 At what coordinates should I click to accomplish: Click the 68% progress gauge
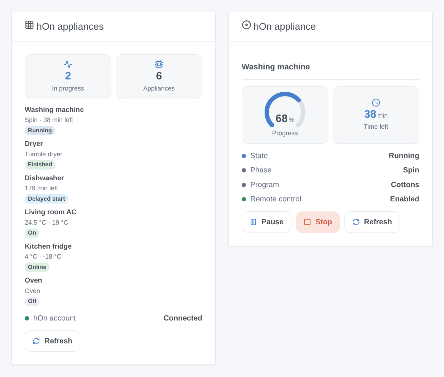(285, 110)
